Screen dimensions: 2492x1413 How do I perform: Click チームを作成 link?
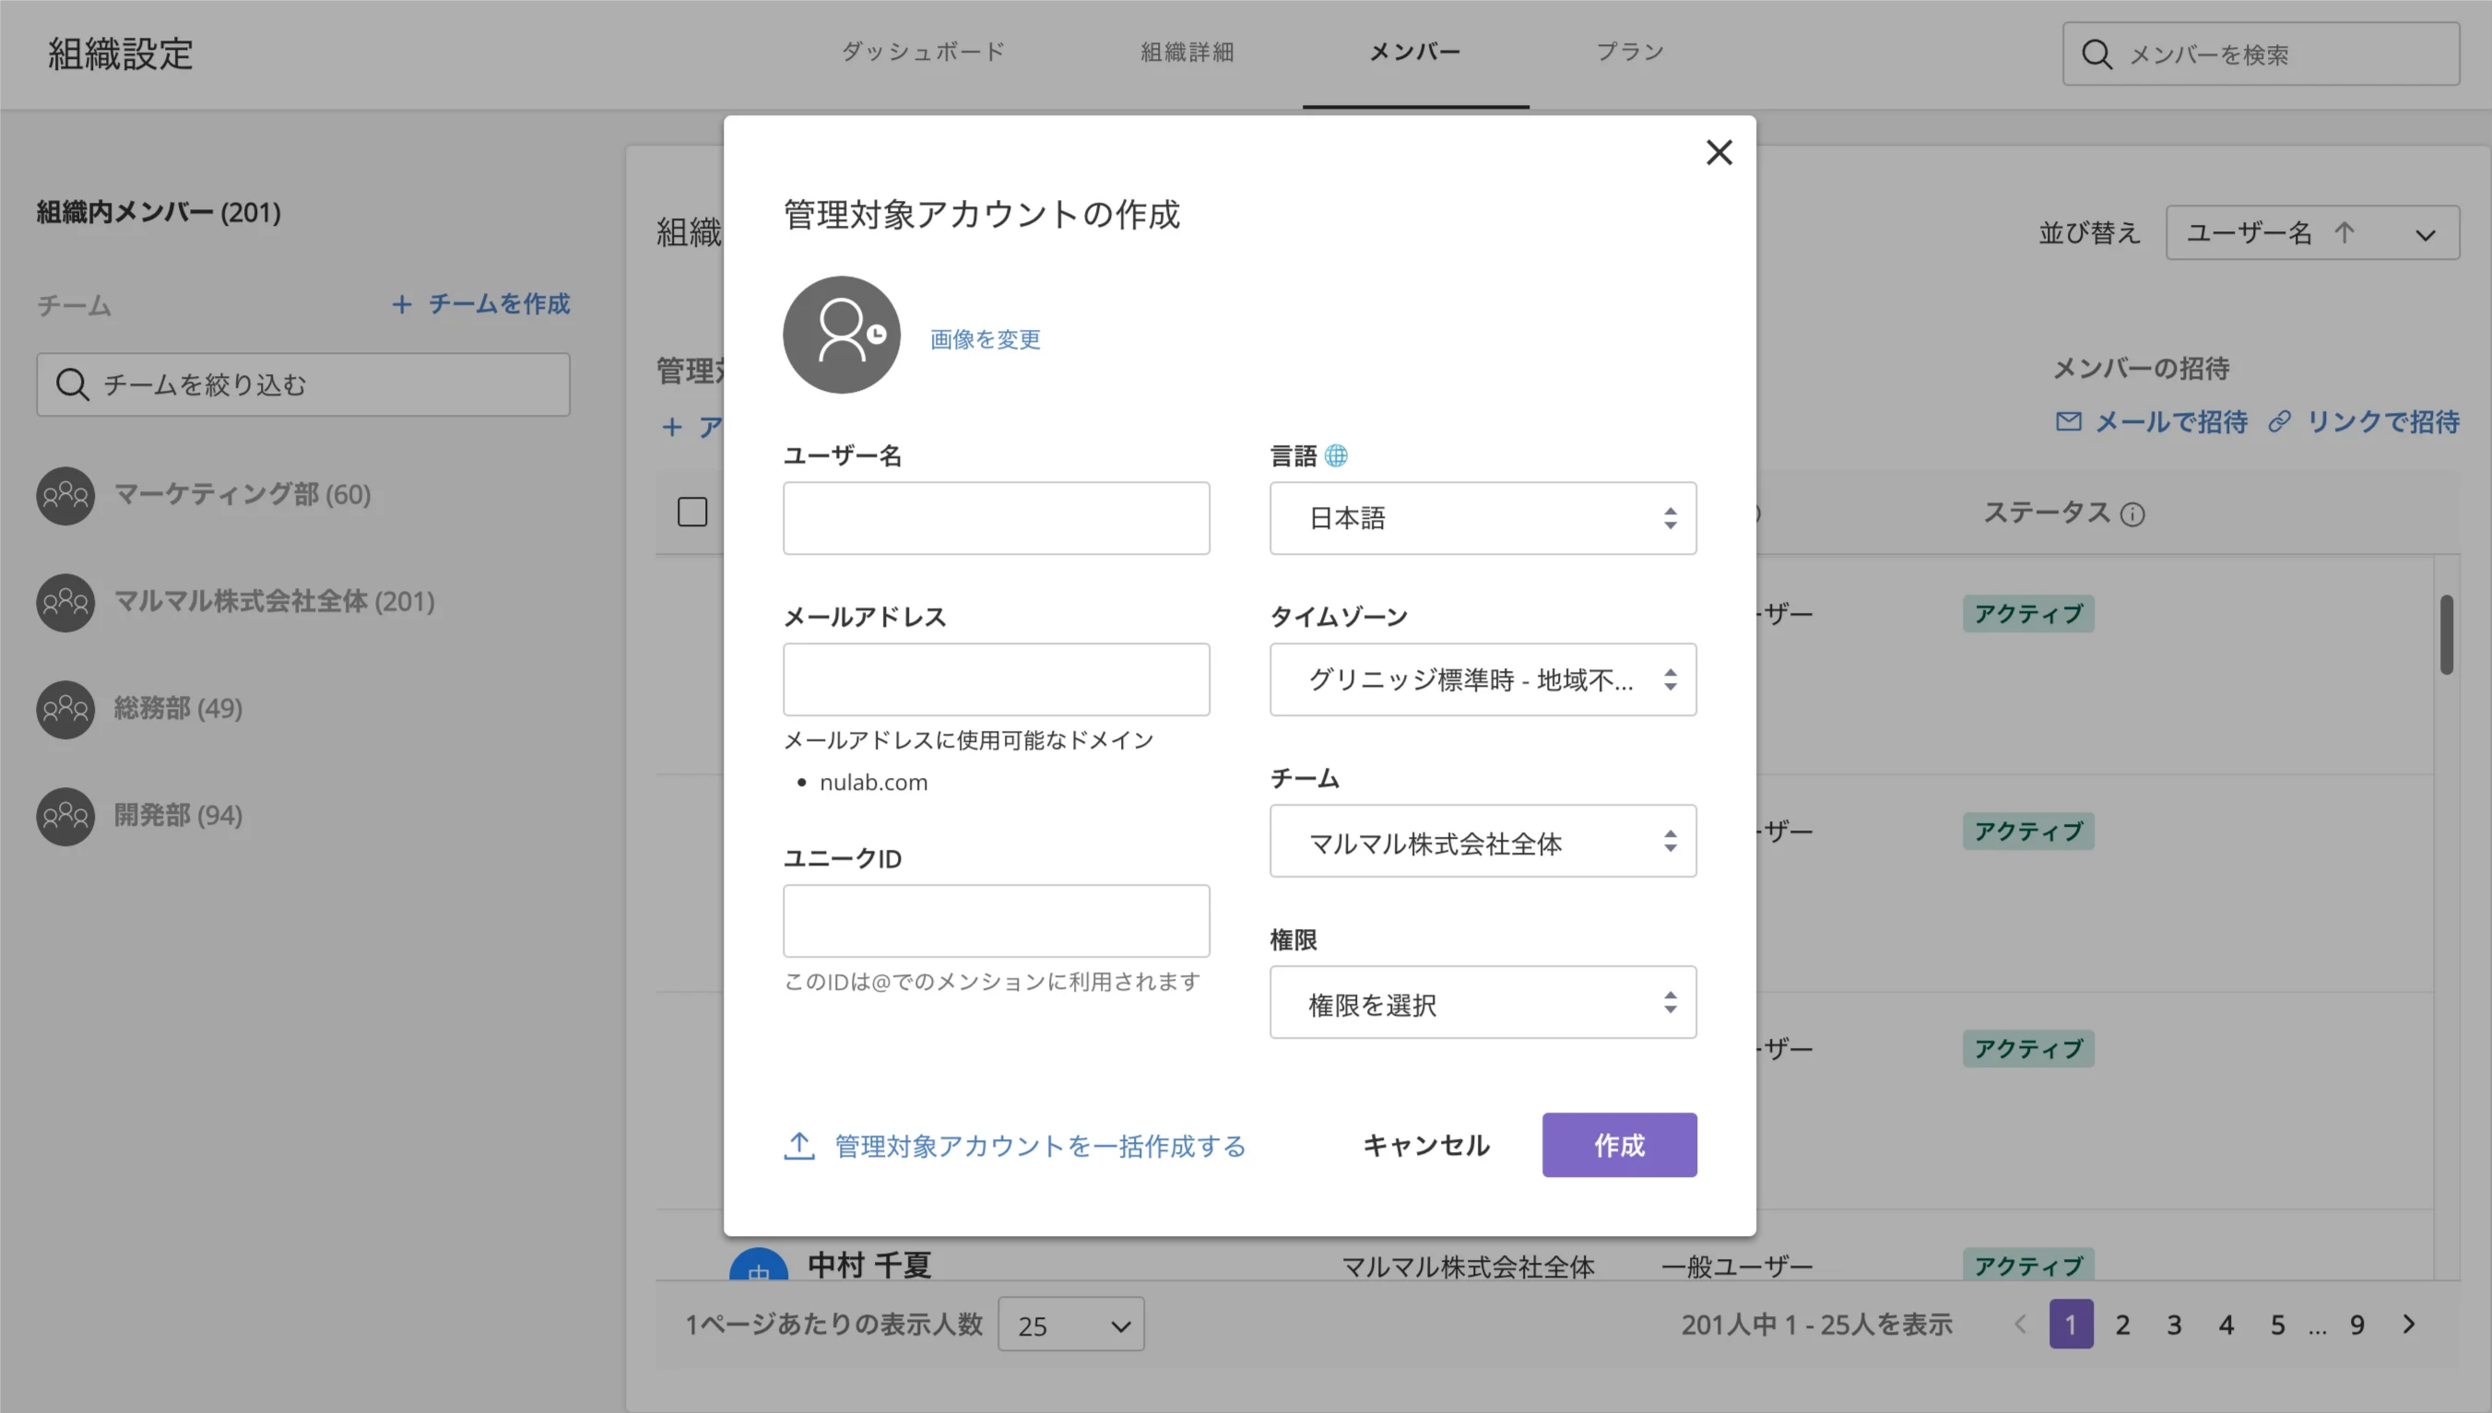click(499, 304)
